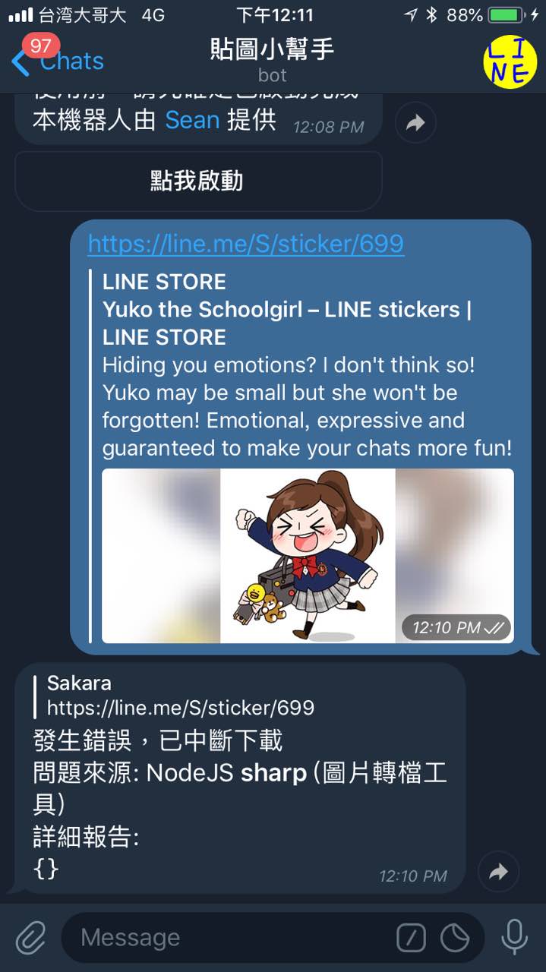
Task: Open bot commands slash icon
Action: pos(411,938)
